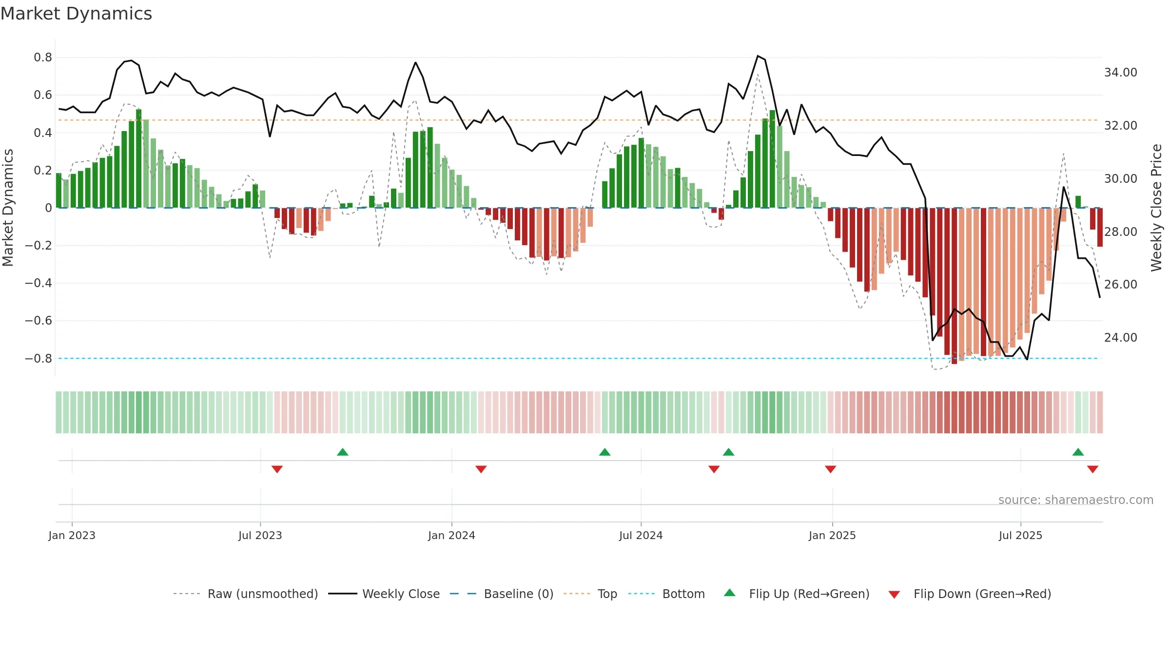This screenshot has width=1170, height=658.
Task: Click the Weekly Close Price axis title
Action: coord(1157,208)
